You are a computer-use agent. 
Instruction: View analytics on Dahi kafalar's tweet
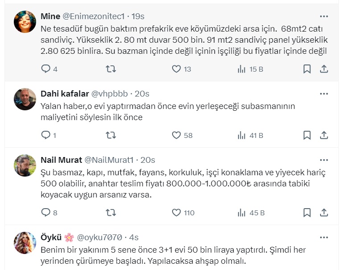coord(242,135)
